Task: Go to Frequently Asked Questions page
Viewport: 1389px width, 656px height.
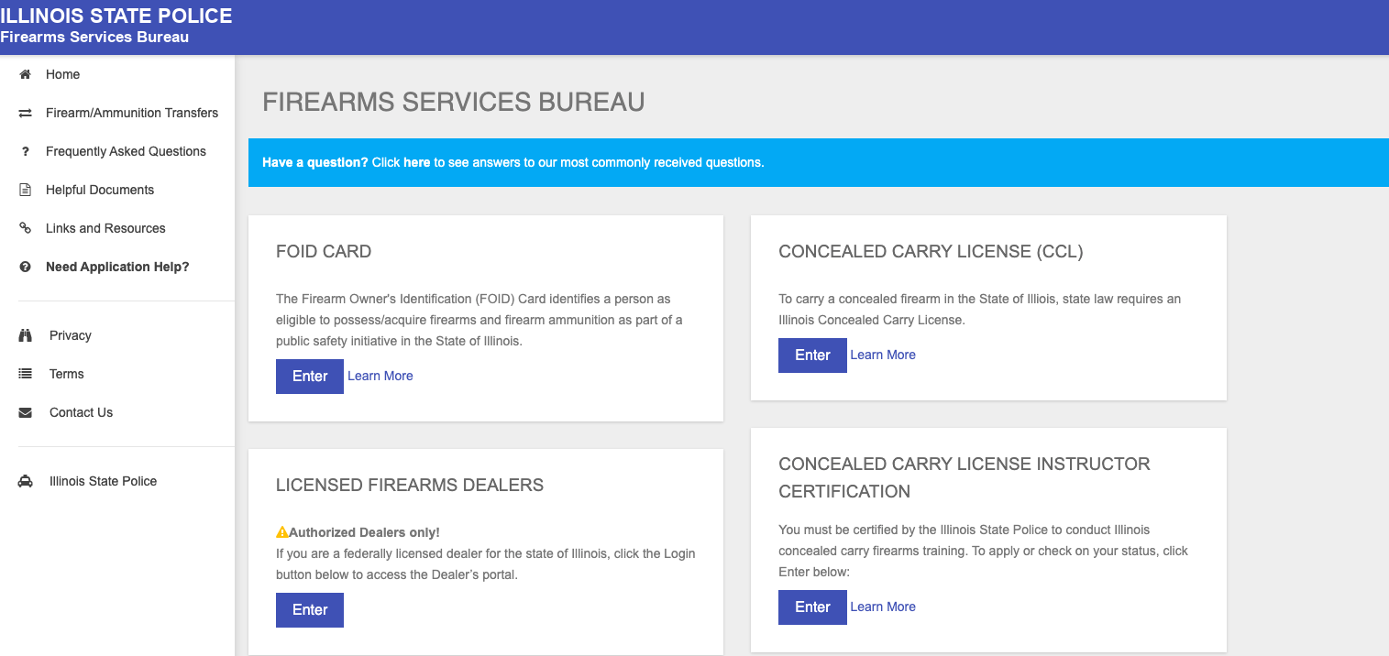Action: coord(126,151)
